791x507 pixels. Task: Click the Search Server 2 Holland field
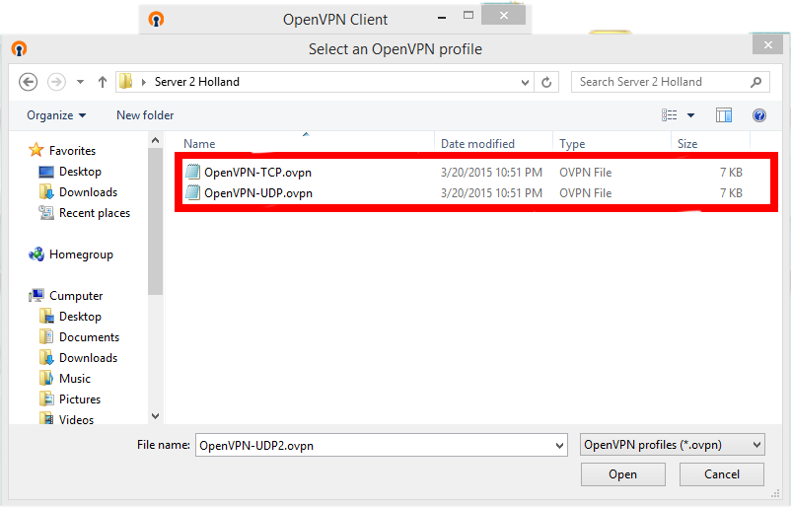tap(661, 82)
